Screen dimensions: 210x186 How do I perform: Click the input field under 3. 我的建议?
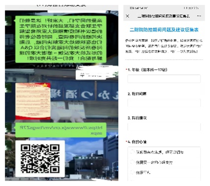point(164,127)
